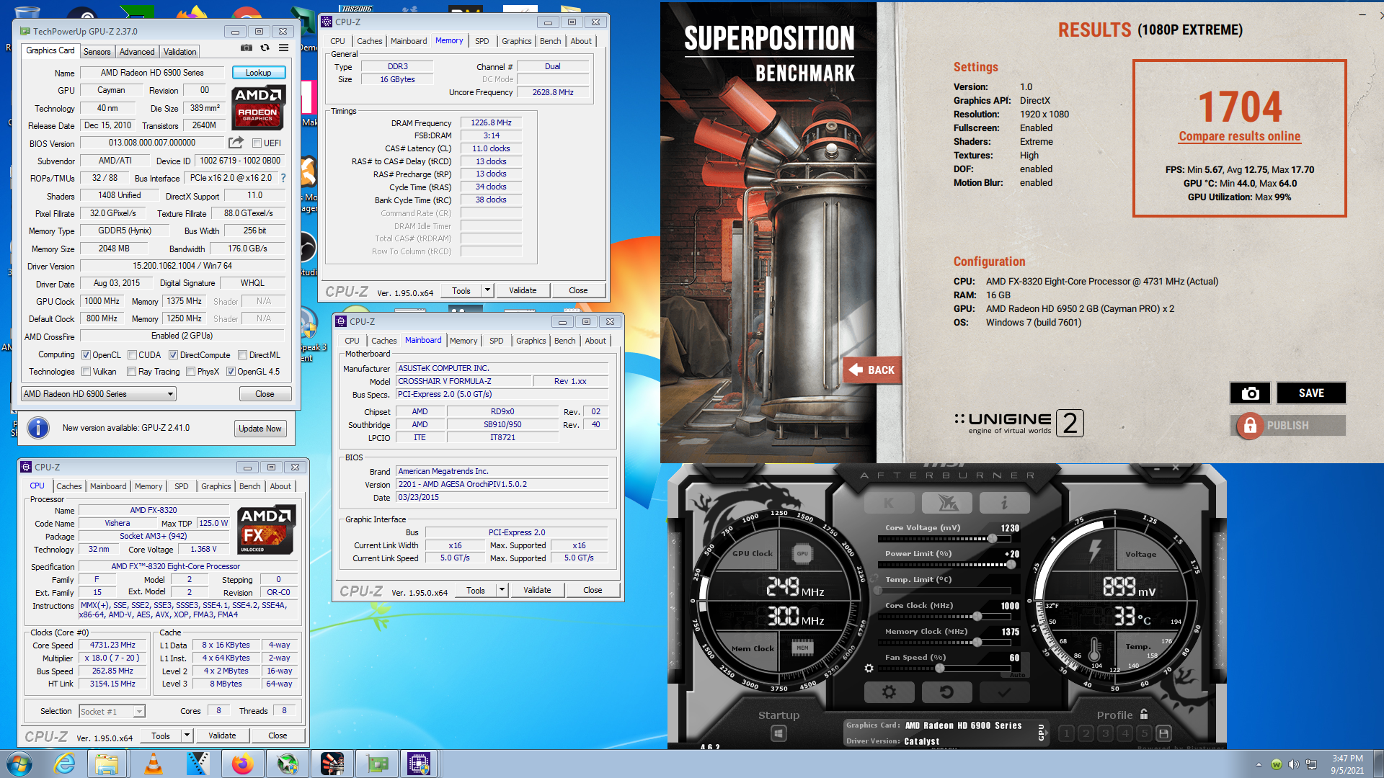1384x778 pixels.
Task: Toggle the UEFI checkbox in GPU-Z
Action: [x=257, y=143]
